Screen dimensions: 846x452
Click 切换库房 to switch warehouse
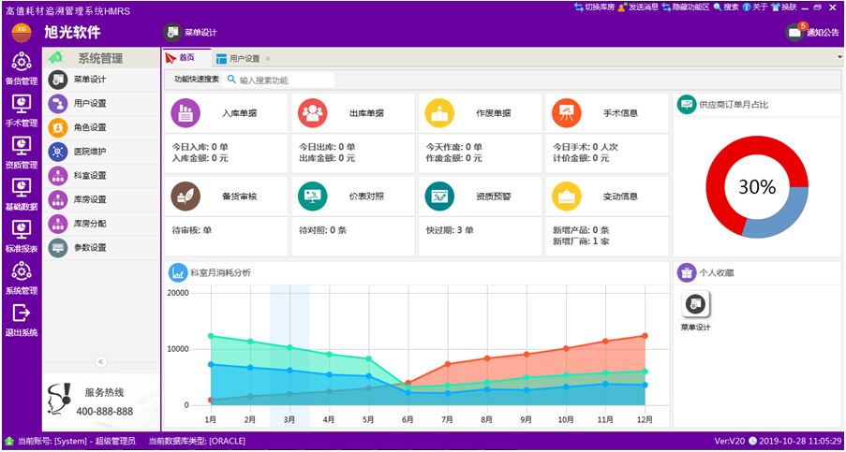click(x=594, y=7)
